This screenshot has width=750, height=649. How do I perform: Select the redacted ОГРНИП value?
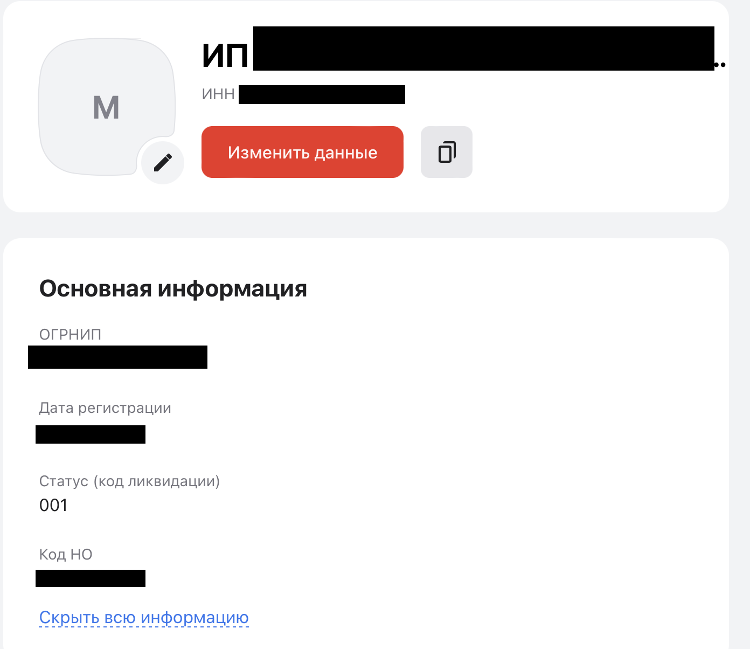[117, 357]
